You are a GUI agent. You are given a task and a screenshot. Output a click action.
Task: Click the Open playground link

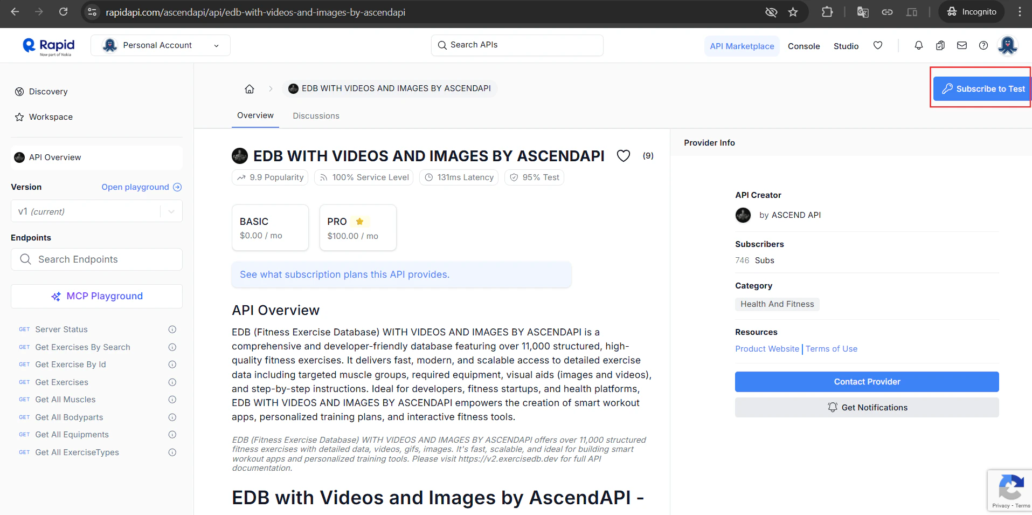[x=142, y=187]
